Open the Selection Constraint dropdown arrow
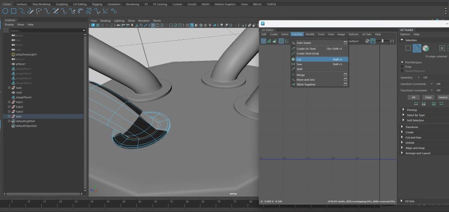Viewport: 449px width, 212px height. (431, 84)
